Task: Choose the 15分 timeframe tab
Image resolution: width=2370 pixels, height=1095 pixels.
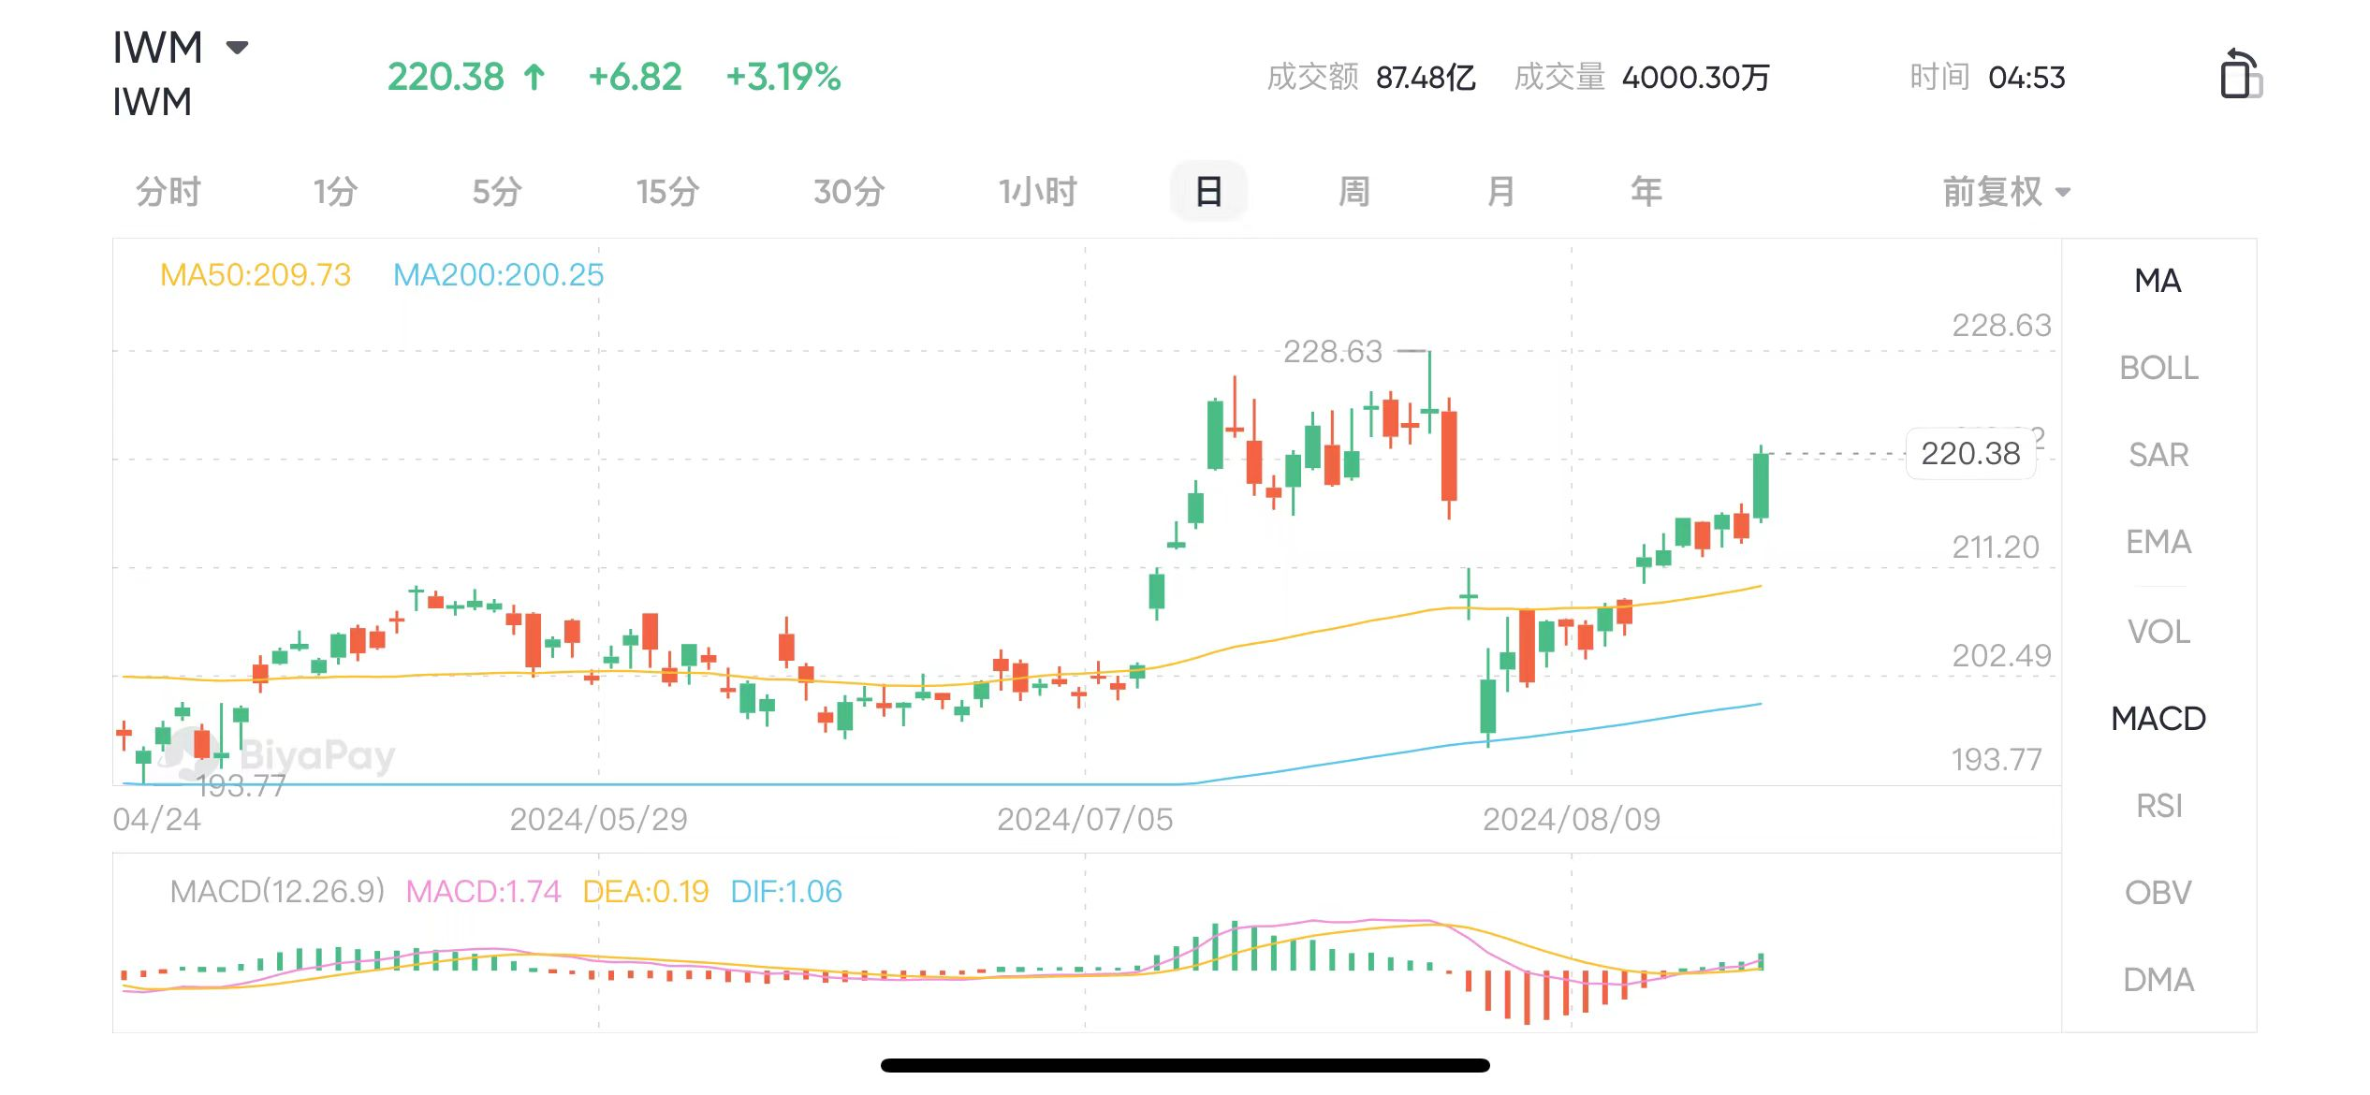Action: pos(668,192)
